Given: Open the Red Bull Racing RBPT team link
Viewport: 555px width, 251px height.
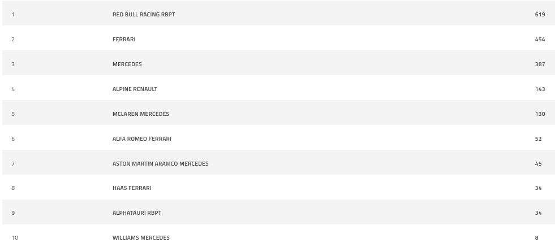Looking at the screenshot, I should click(x=144, y=15).
